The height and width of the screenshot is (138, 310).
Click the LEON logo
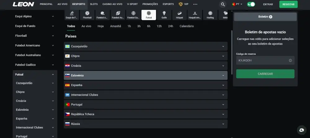tap(23, 4)
